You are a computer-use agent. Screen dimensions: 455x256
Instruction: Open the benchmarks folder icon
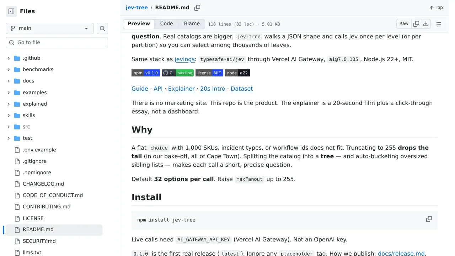pyautogui.click(x=17, y=70)
